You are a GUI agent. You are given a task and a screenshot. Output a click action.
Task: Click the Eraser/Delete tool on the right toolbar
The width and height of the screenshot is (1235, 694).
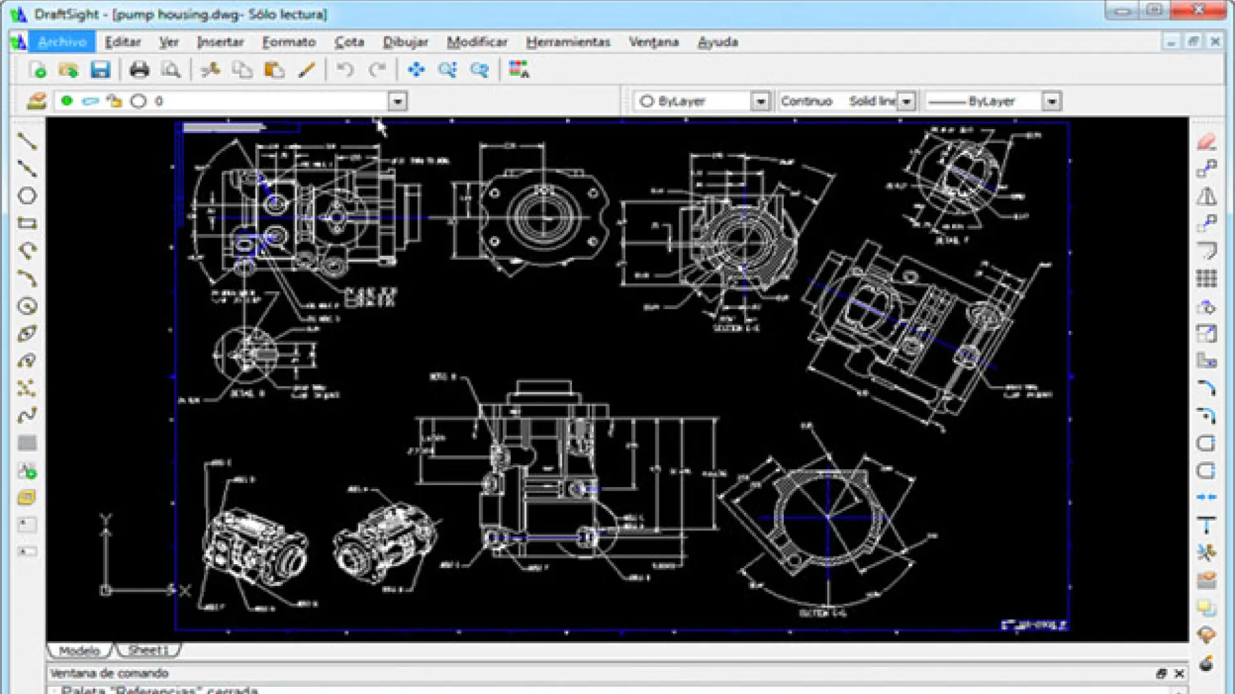click(1207, 141)
